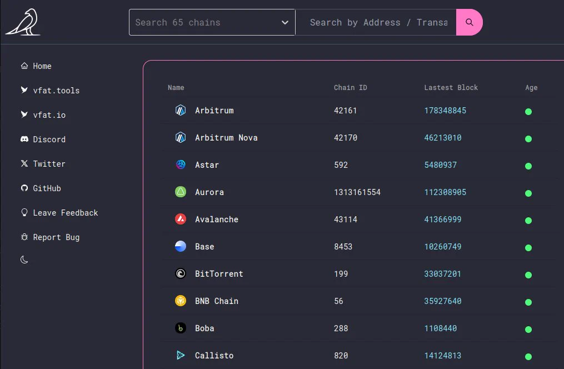
Task: Click the BNB Chain yellow logo
Action: tap(181, 300)
